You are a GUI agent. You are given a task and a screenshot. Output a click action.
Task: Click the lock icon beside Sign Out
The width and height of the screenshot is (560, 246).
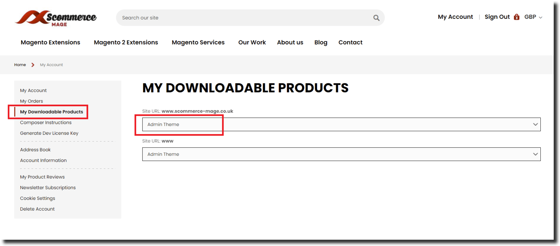[516, 17]
